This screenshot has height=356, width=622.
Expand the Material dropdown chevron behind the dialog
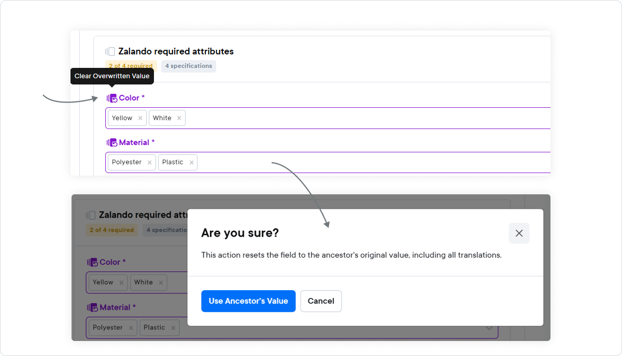pos(489,328)
